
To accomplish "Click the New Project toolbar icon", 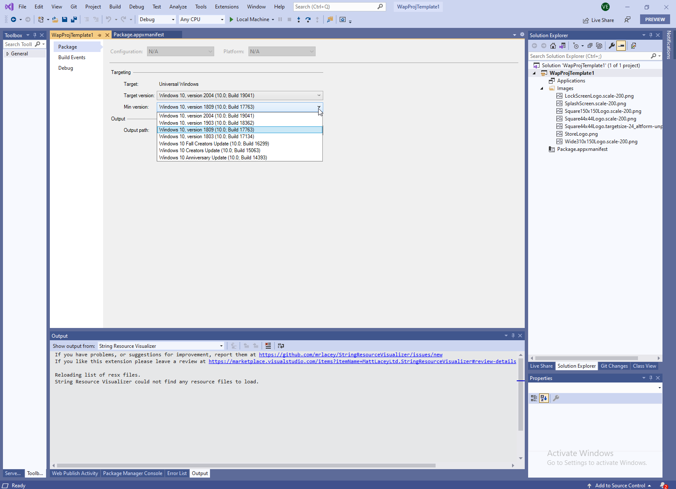I will pyautogui.click(x=41, y=19).
